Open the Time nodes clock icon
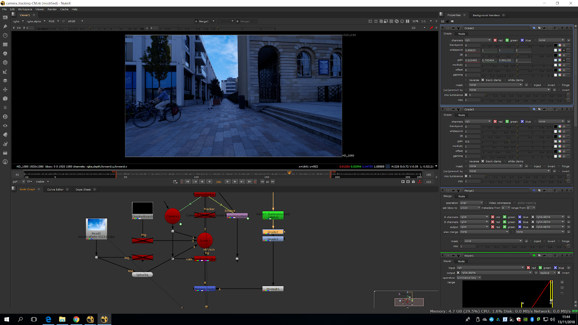The width and height of the screenshot is (578, 325). coord(5,35)
